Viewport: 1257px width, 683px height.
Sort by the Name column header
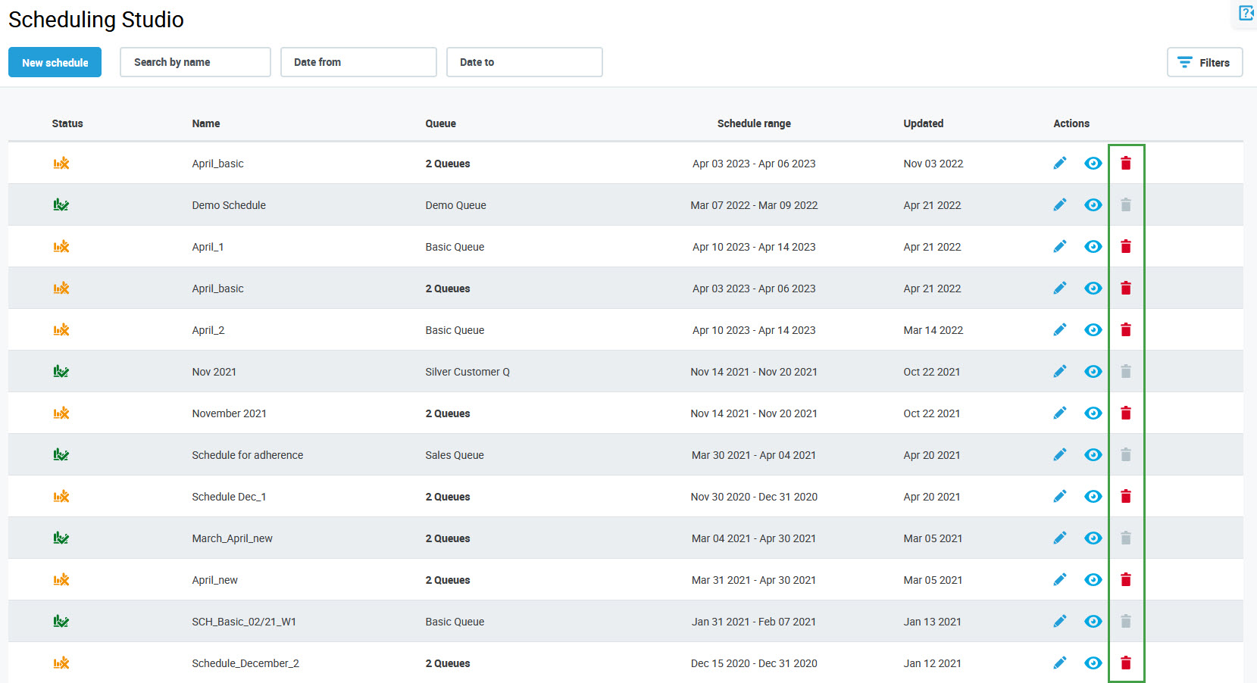coord(206,123)
